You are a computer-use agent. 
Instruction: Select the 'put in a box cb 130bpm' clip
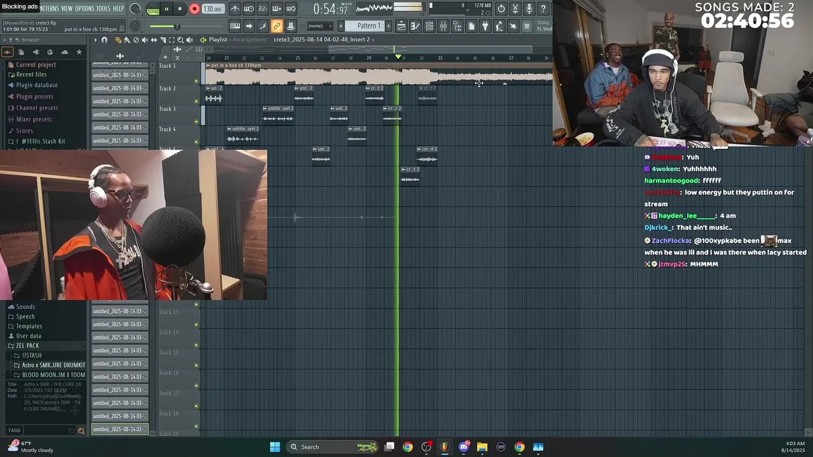click(380, 75)
